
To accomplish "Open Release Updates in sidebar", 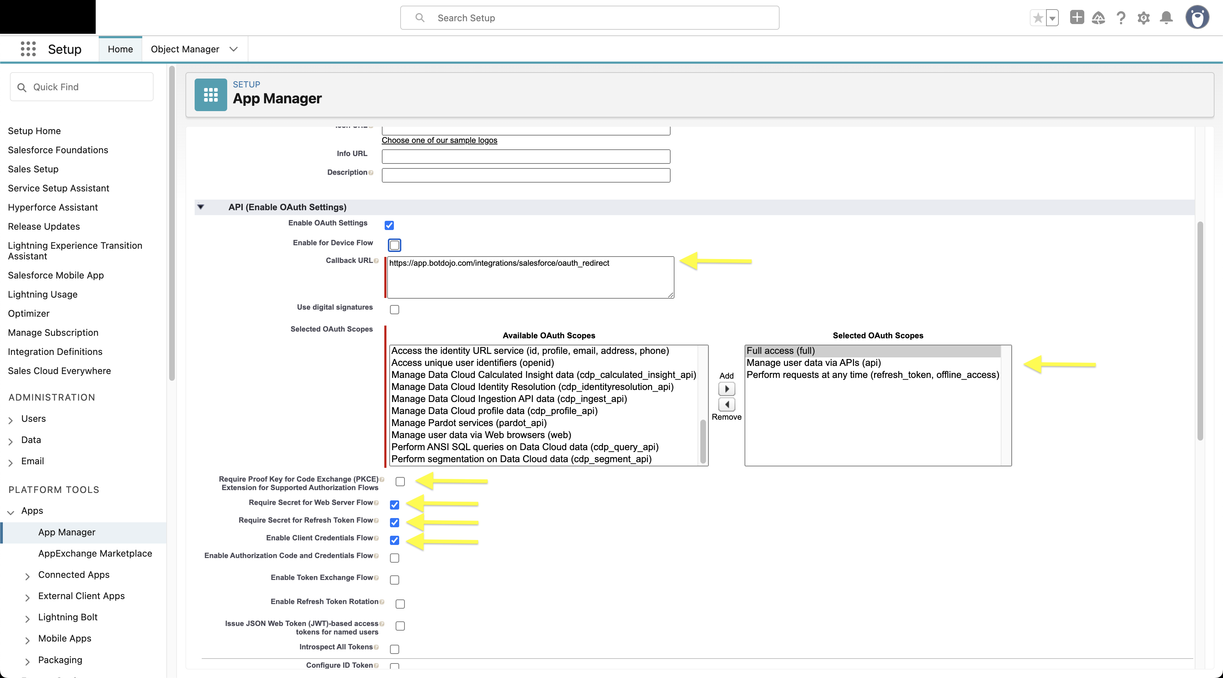I will pyautogui.click(x=44, y=226).
